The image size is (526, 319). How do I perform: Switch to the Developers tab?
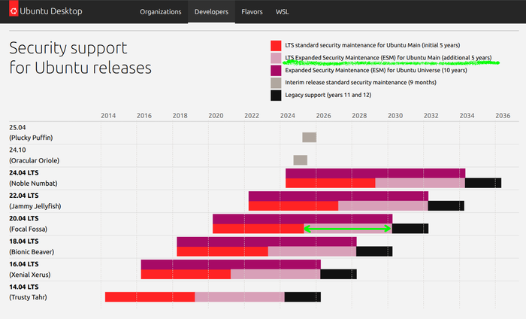pyautogui.click(x=211, y=12)
